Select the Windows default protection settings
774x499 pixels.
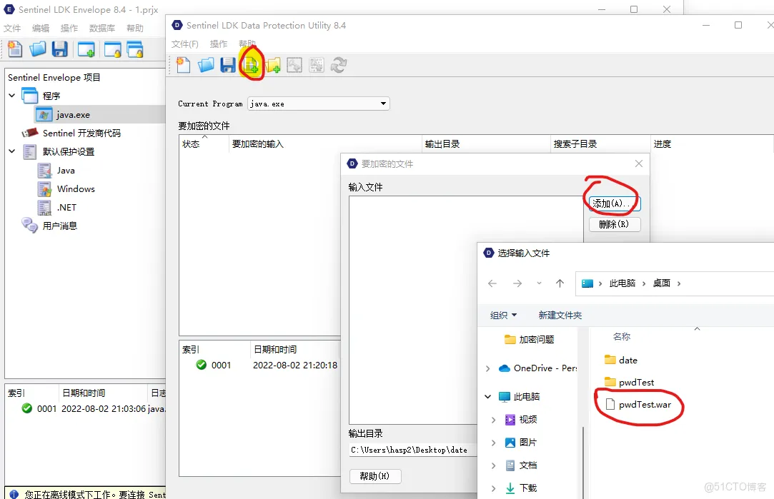tap(76, 189)
